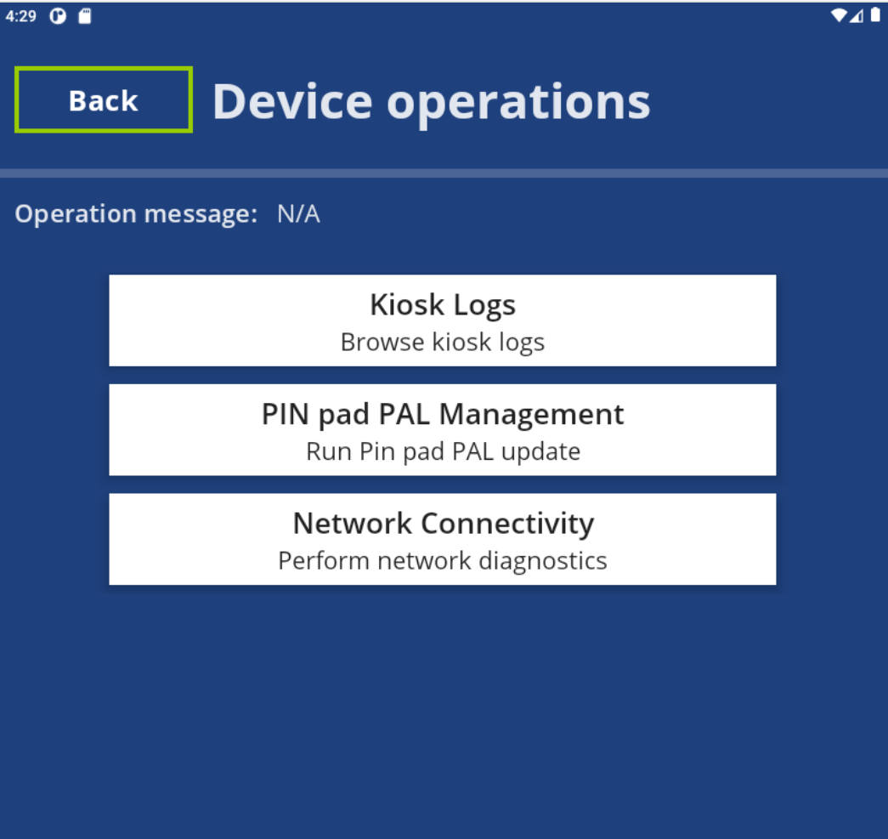Image resolution: width=888 pixels, height=839 pixels.
Task: Select the N/A operation message value
Action: [x=298, y=214]
